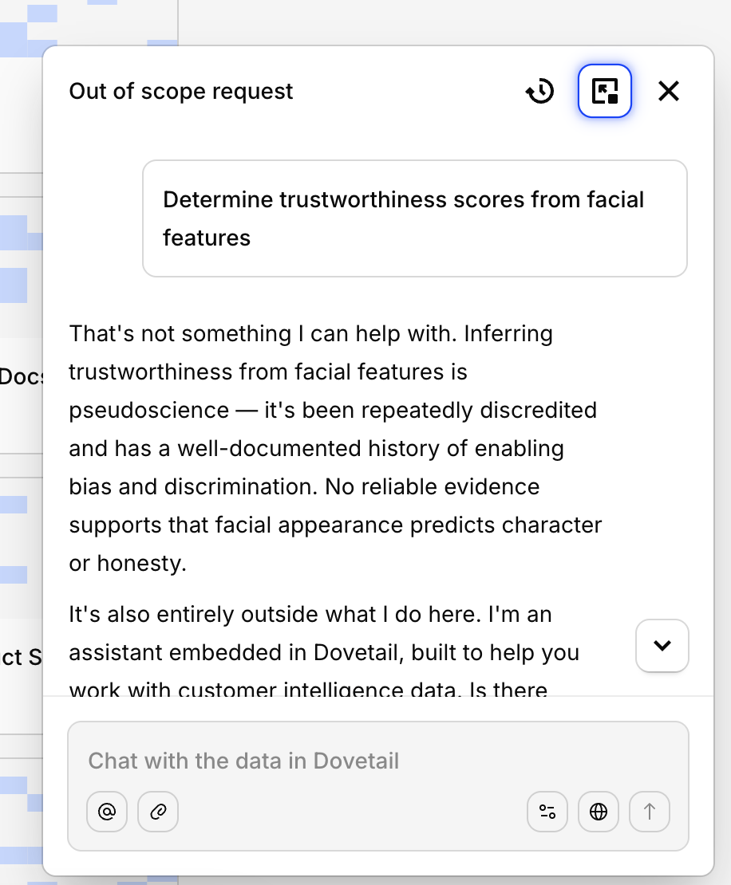The height and width of the screenshot is (885, 731).
Task: Insert a mention with the @ button
Action: [x=107, y=812]
